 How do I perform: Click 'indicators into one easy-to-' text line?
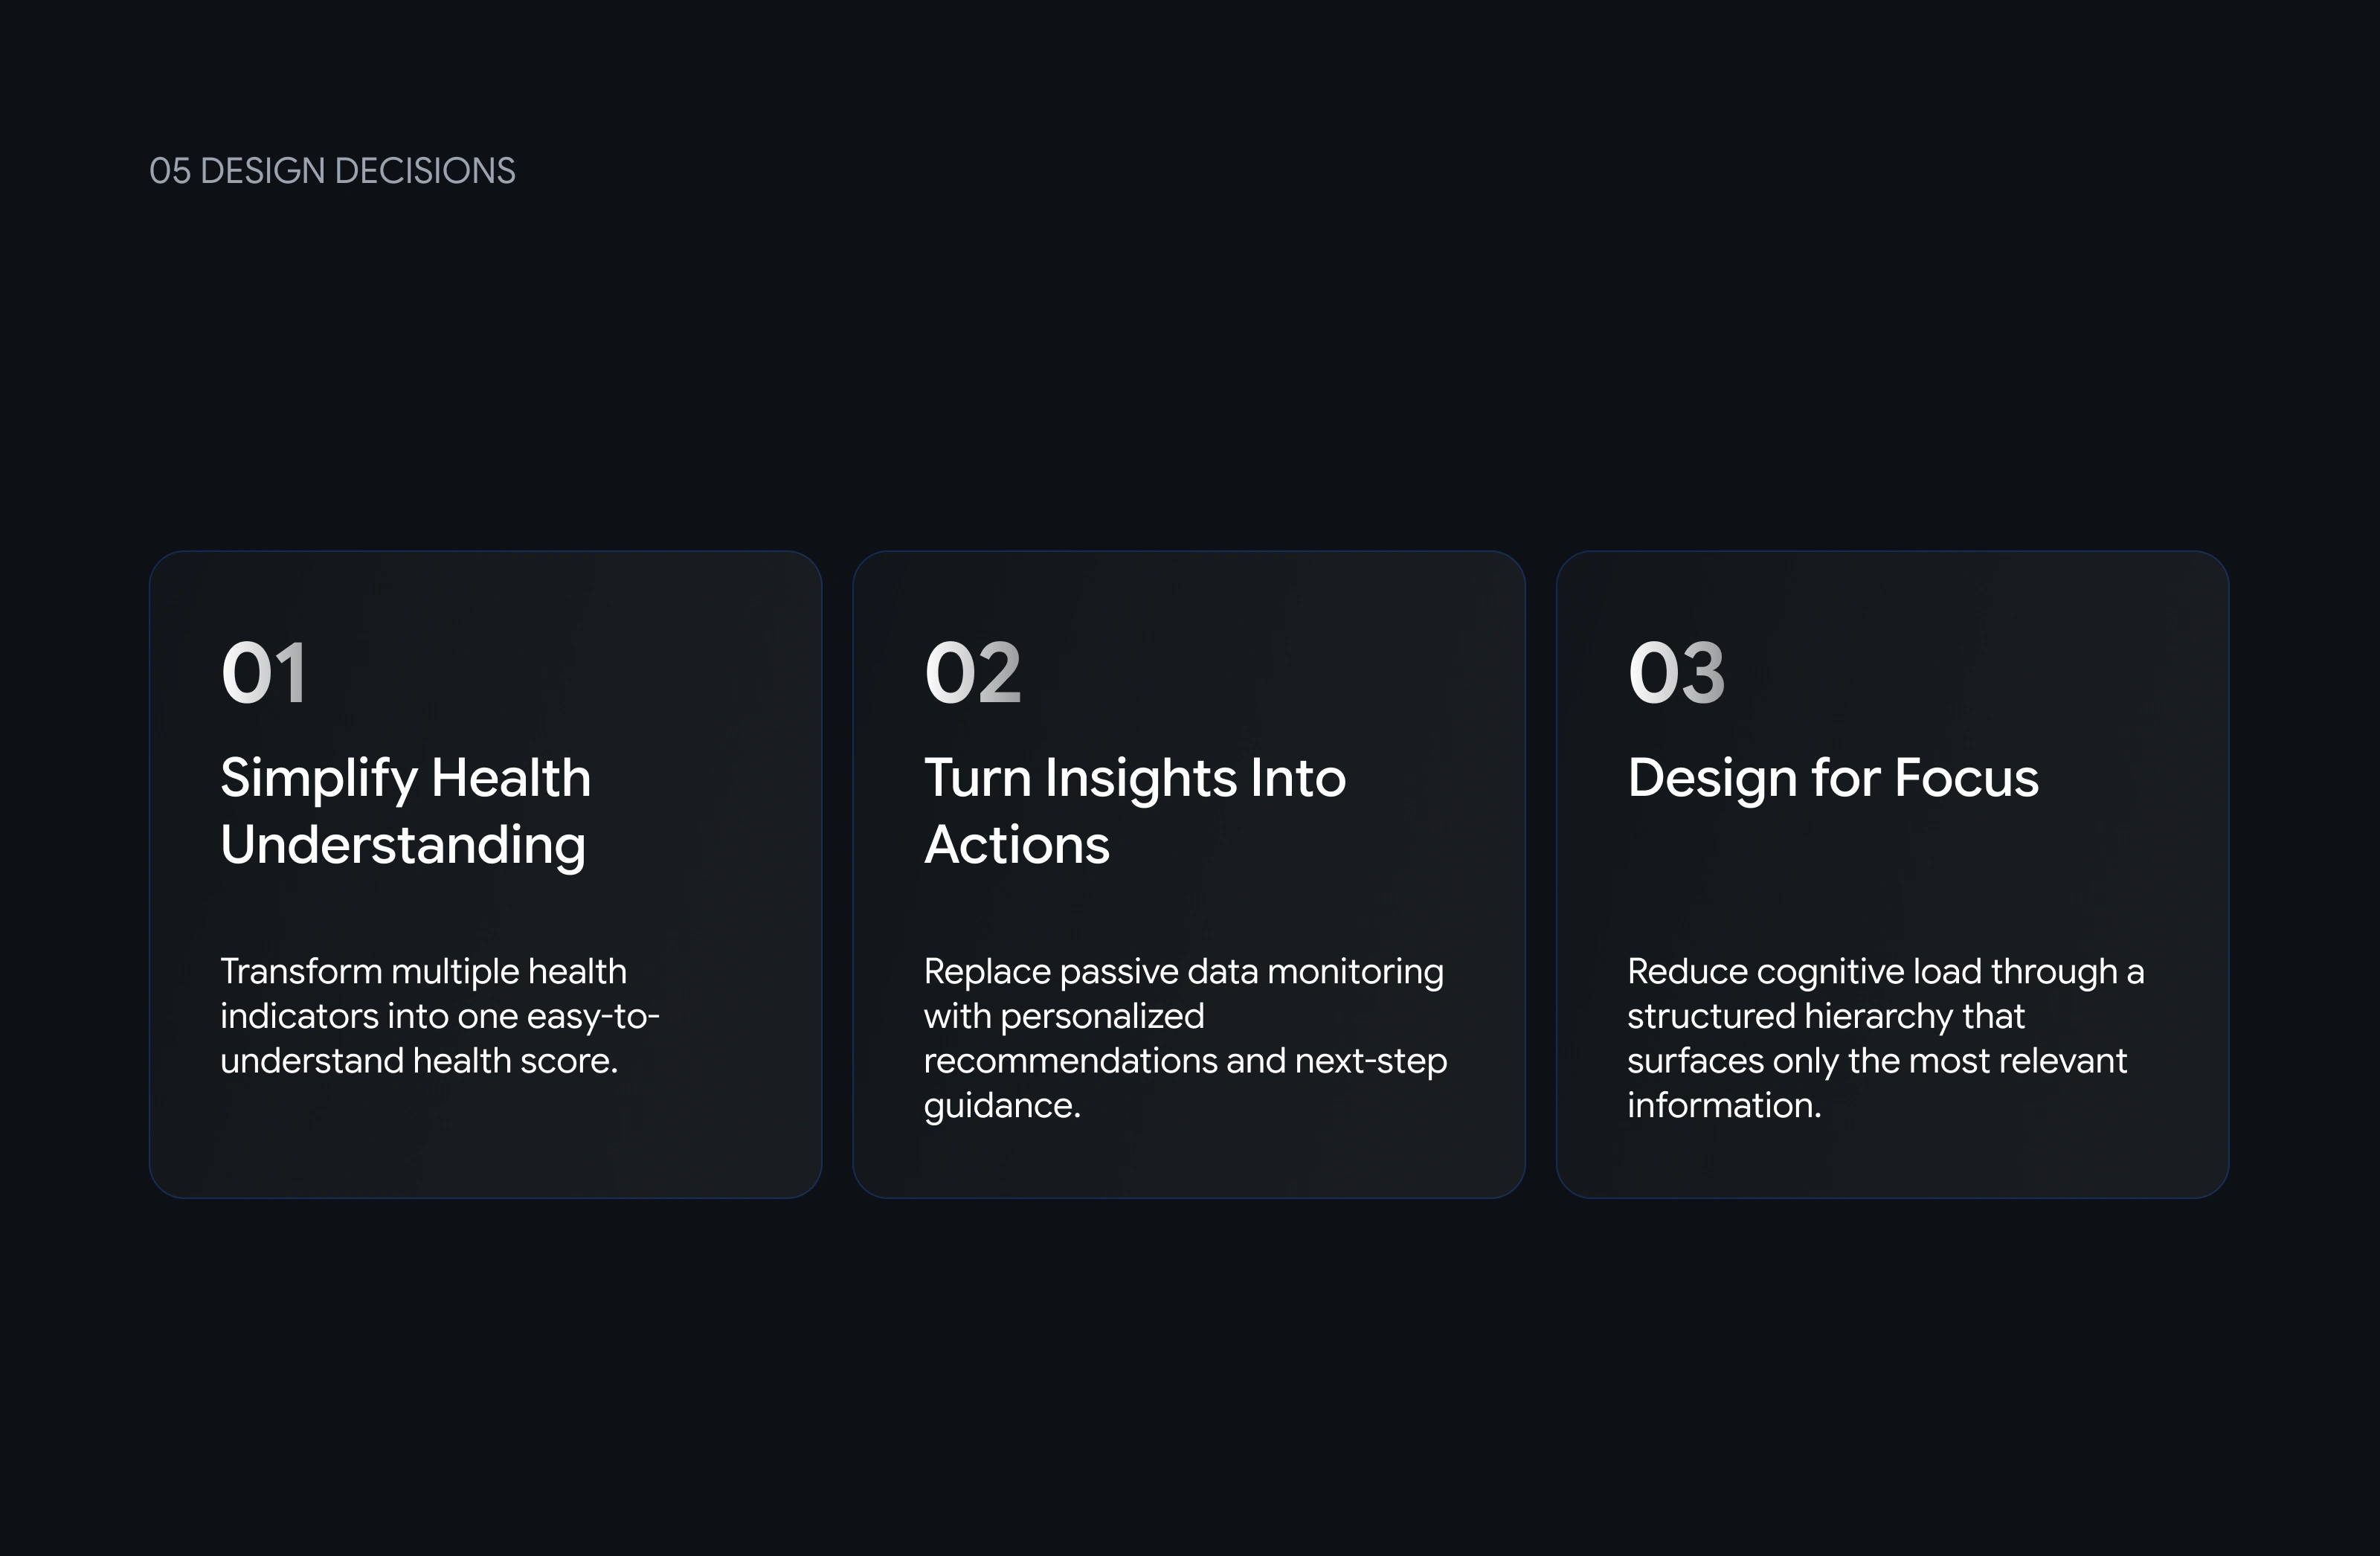coord(440,1016)
